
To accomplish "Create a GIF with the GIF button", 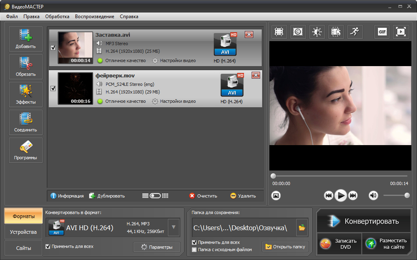I will point(382,32).
